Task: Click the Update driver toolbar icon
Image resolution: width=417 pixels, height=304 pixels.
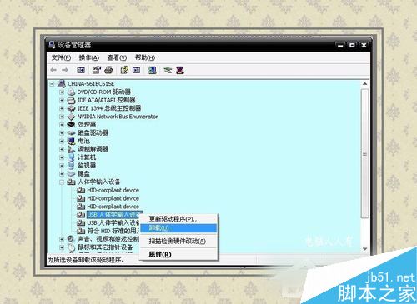Action: [x=168, y=70]
